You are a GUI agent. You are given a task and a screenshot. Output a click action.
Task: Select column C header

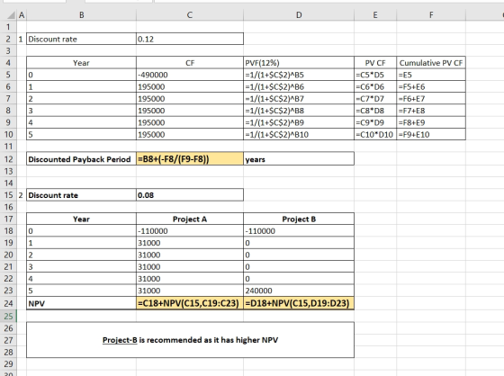[x=190, y=15]
